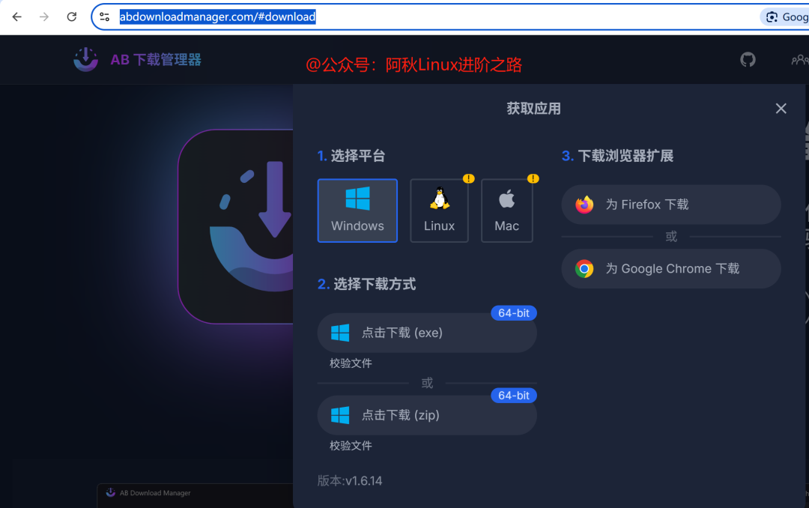Click 为 Firefox 下载 extension button
The image size is (809, 508).
(x=670, y=204)
